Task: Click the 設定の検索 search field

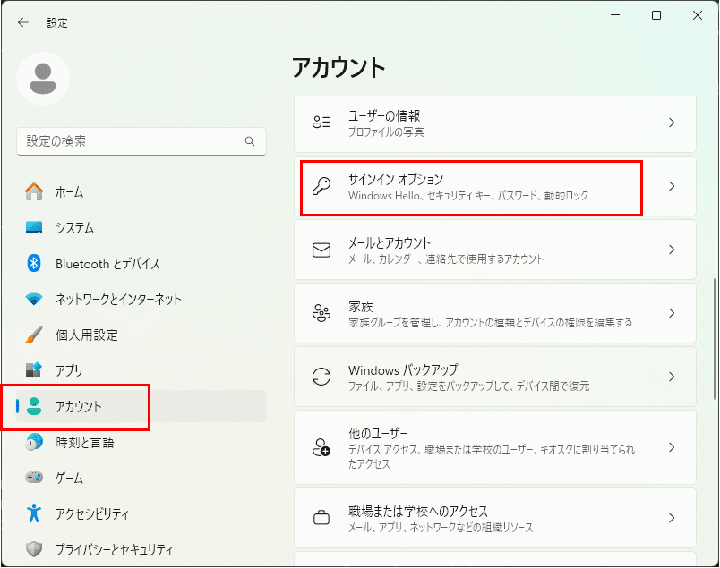Action: [141, 141]
